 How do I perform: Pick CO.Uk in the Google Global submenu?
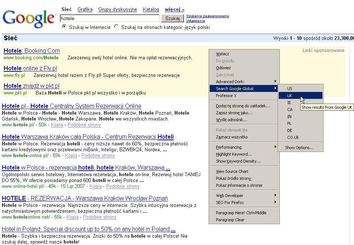coord(300,137)
